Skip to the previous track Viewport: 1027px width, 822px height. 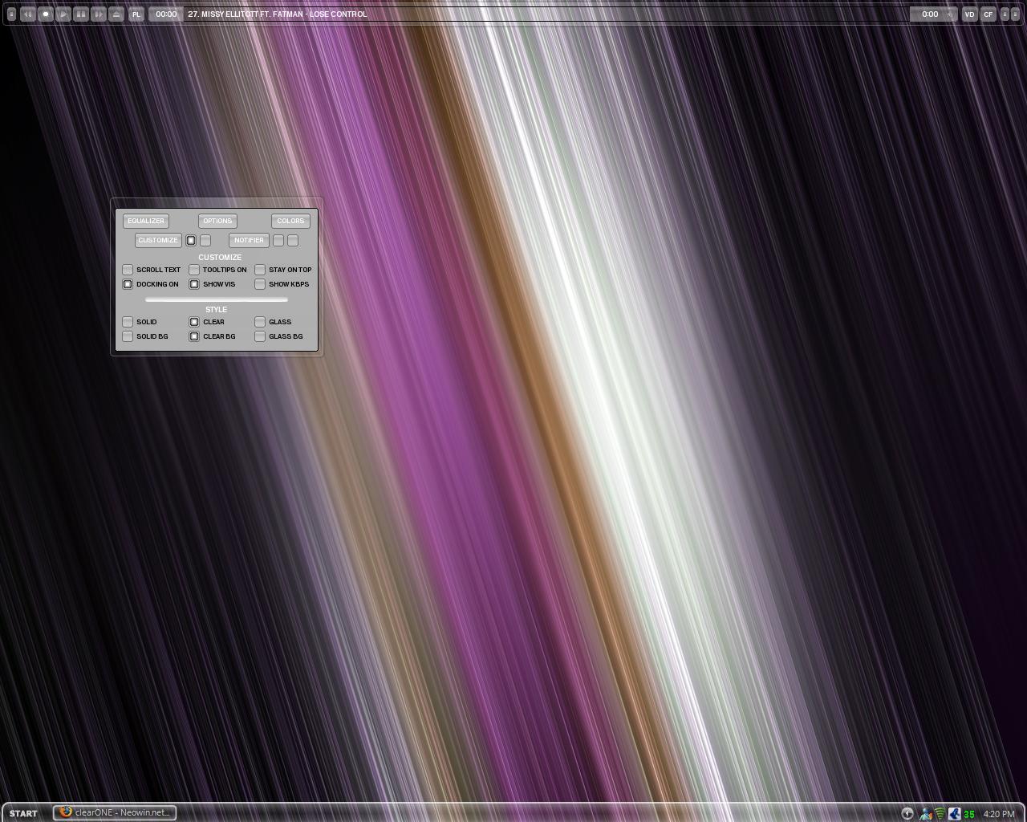coord(28,14)
